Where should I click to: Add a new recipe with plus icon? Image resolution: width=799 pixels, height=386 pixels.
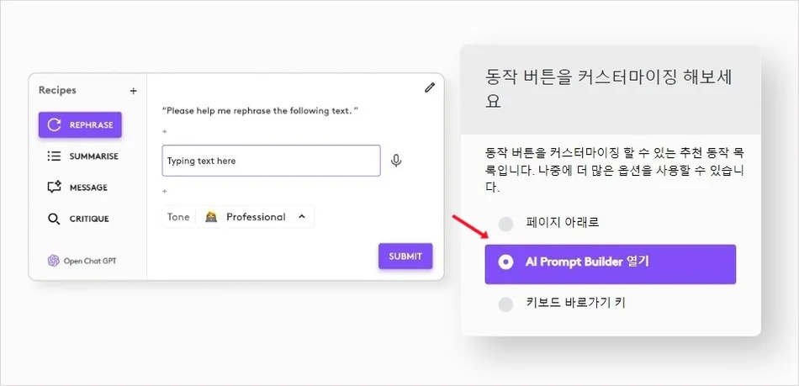(x=133, y=91)
